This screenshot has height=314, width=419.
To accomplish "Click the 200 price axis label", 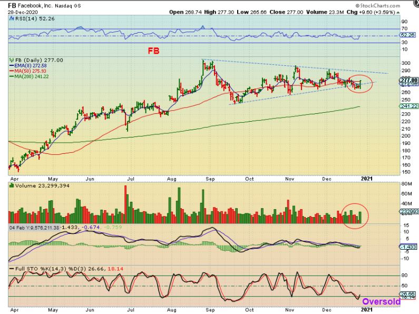I will coord(406,136).
